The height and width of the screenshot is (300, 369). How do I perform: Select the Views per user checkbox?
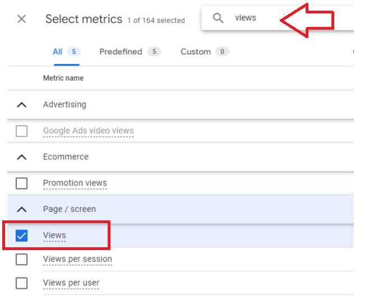[x=22, y=283]
